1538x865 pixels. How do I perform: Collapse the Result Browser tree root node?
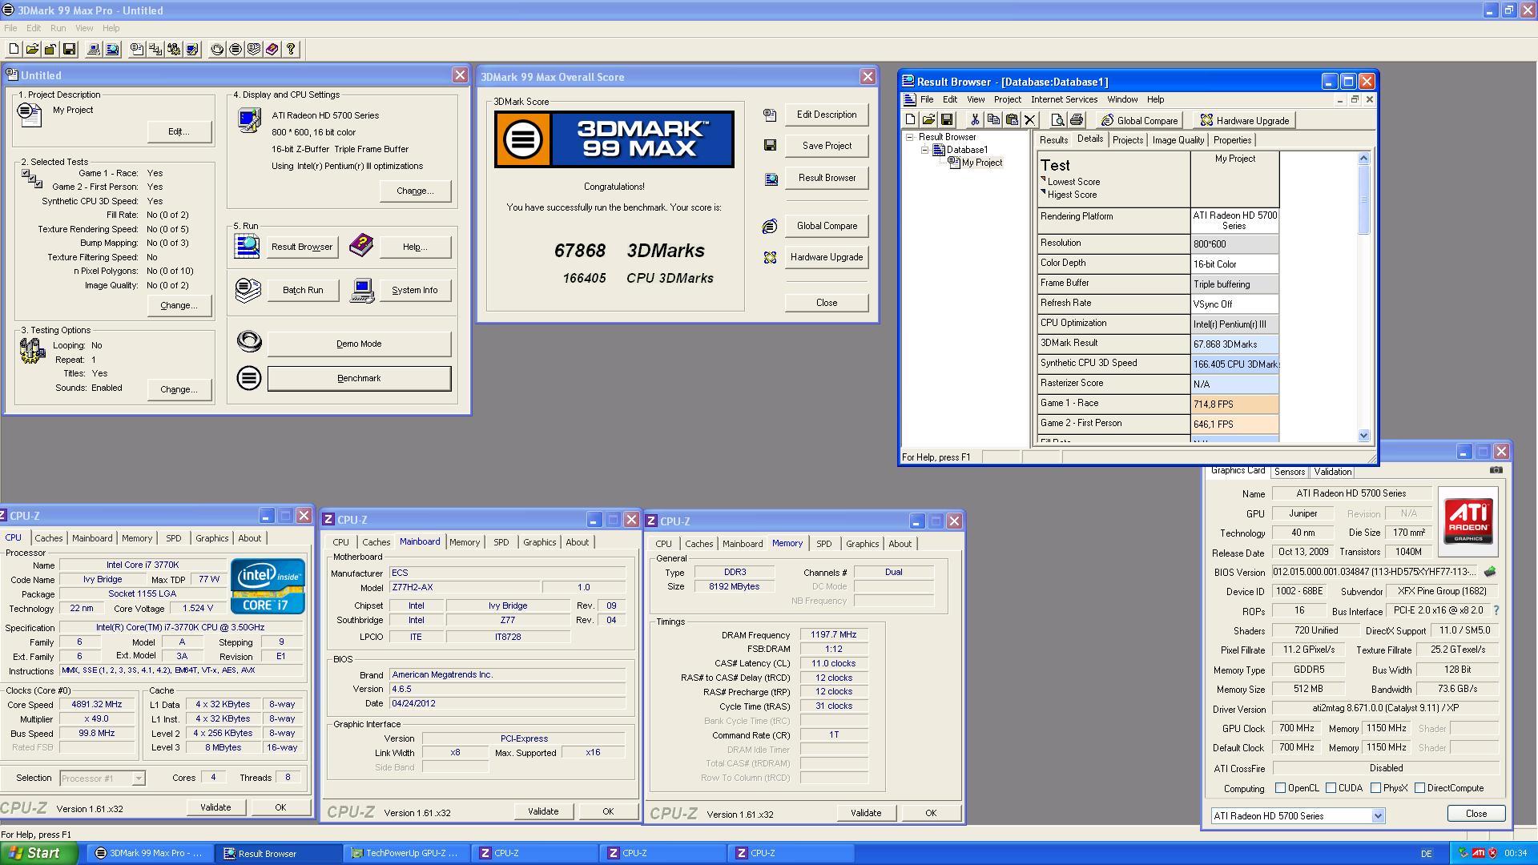click(910, 137)
